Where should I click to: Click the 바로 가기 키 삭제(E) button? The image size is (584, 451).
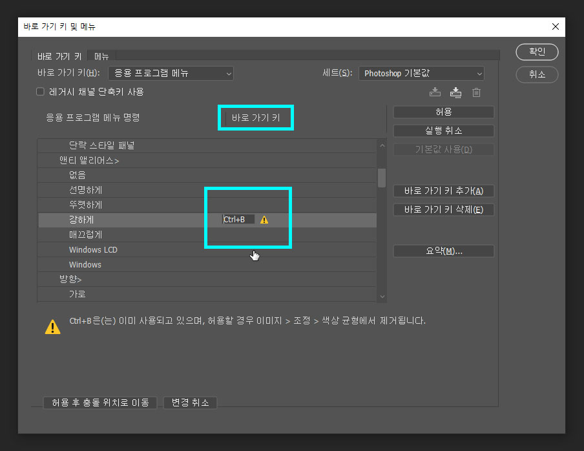444,210
